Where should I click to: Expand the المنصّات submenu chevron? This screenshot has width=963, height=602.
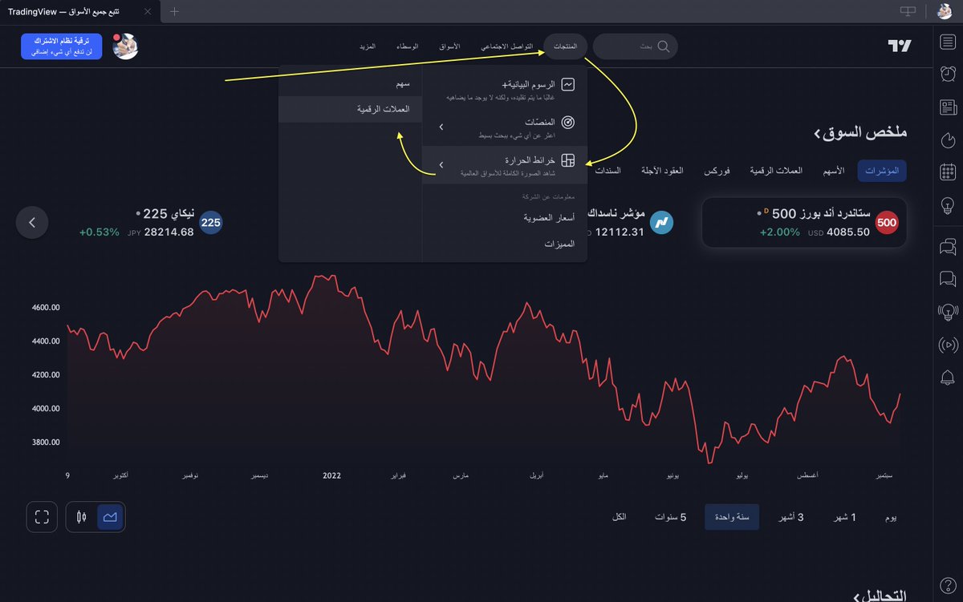click(441, 127)
